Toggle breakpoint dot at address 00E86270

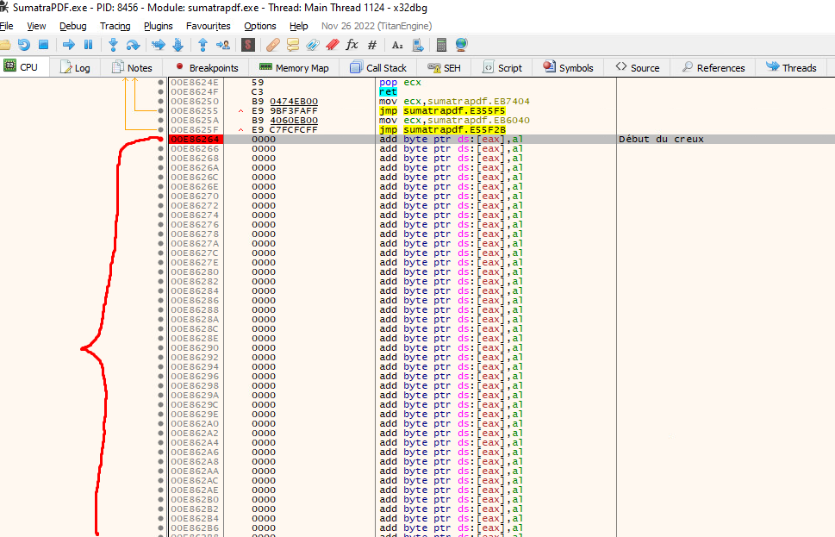pos(161,196)
